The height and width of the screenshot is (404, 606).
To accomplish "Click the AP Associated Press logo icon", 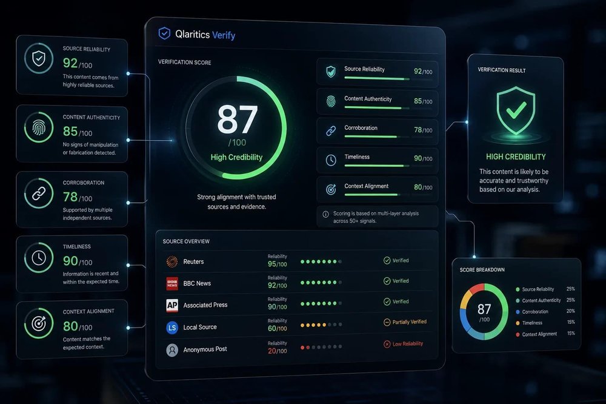I will [x=172, y=305].
